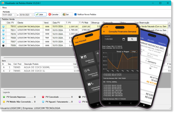This screenshot has width=174, height=114.
Task: Tap the magnifier search button on phone
Action: tap(132, 39)
